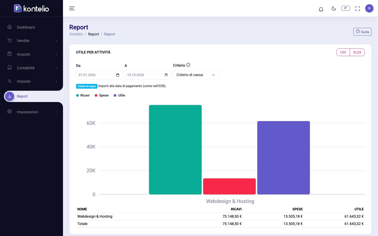Click the Contabilità book icon
The width and height of the screenshot is (378, 236).
tap(9, 67)
